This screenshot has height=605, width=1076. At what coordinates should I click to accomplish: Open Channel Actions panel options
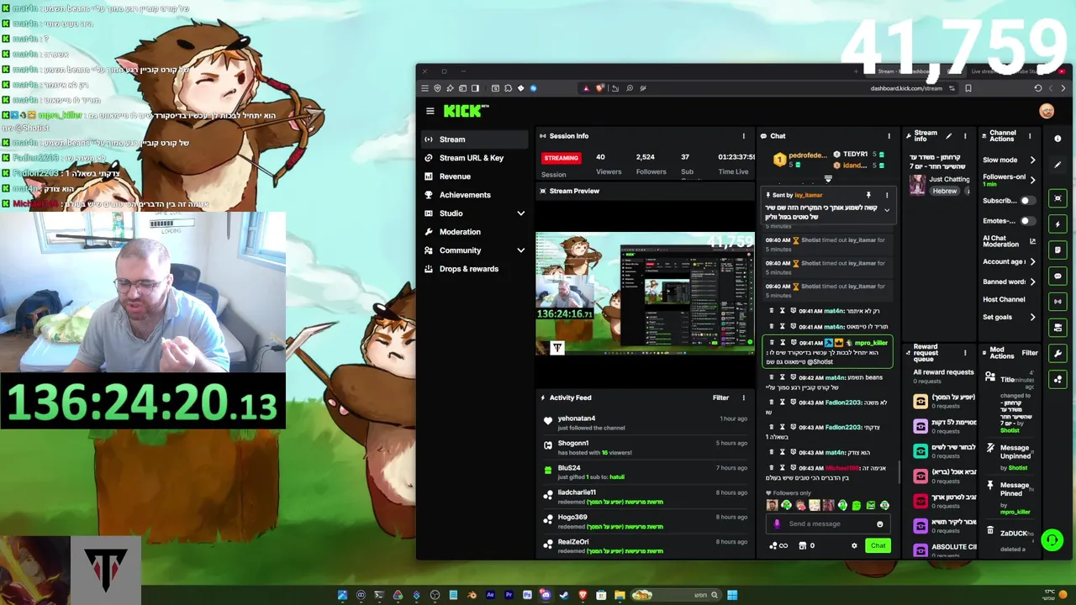point(1030,136)
